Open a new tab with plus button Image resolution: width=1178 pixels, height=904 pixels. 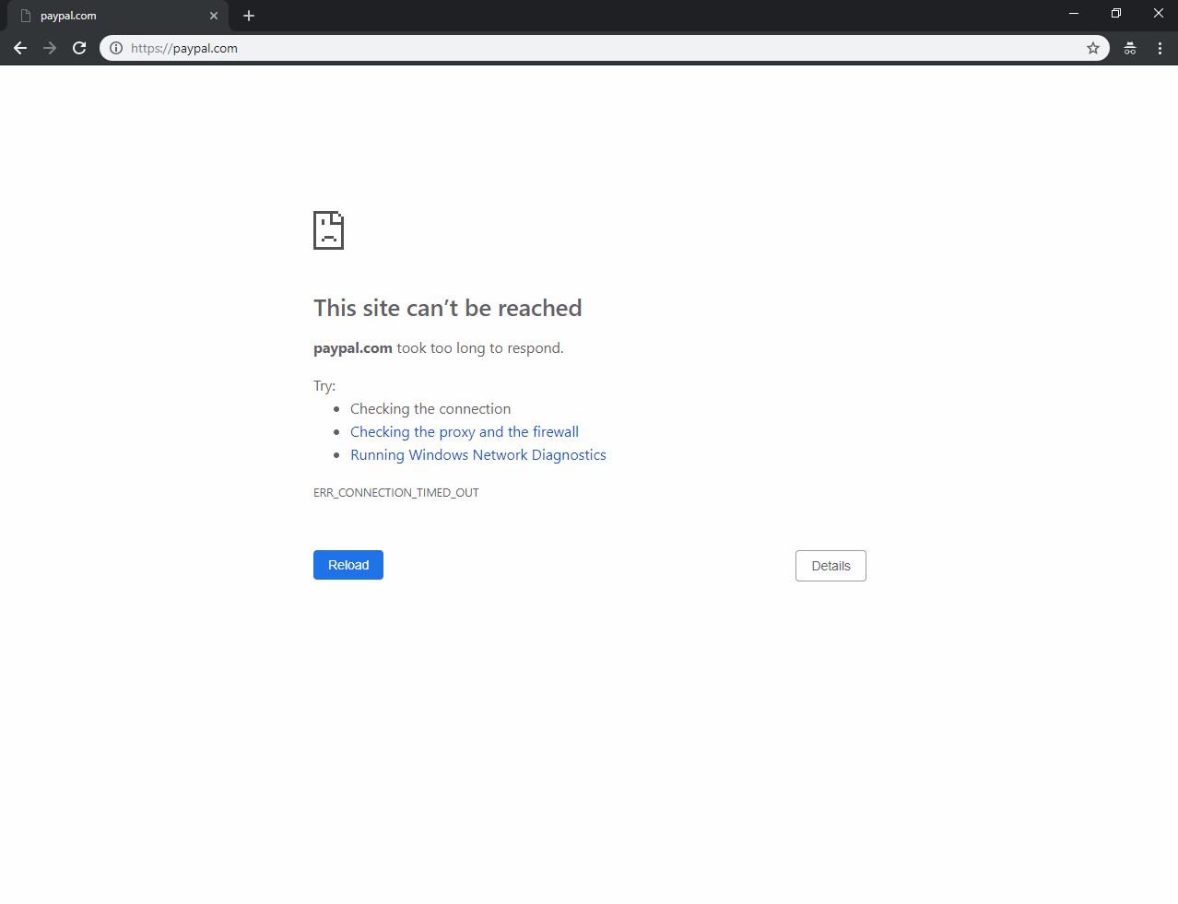pos(249,16)
